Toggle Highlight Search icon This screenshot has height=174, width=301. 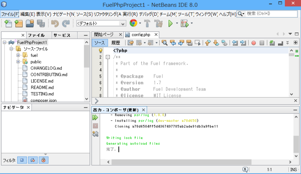coord(189,42)
